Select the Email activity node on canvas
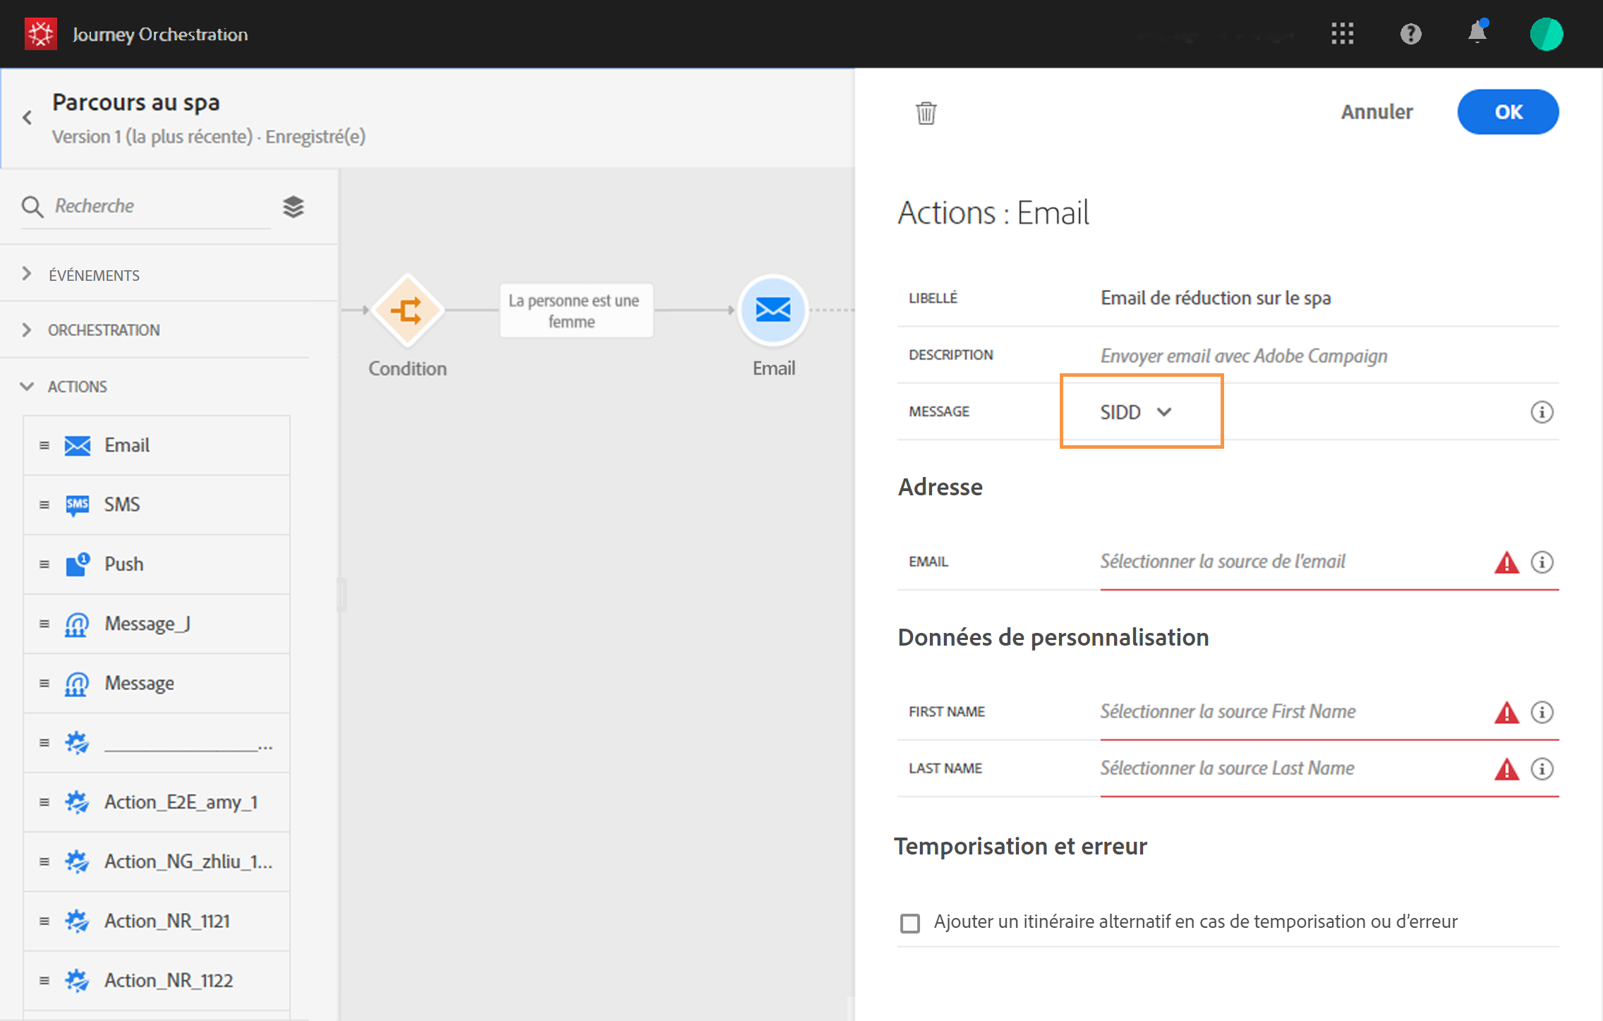 point(773,310)
